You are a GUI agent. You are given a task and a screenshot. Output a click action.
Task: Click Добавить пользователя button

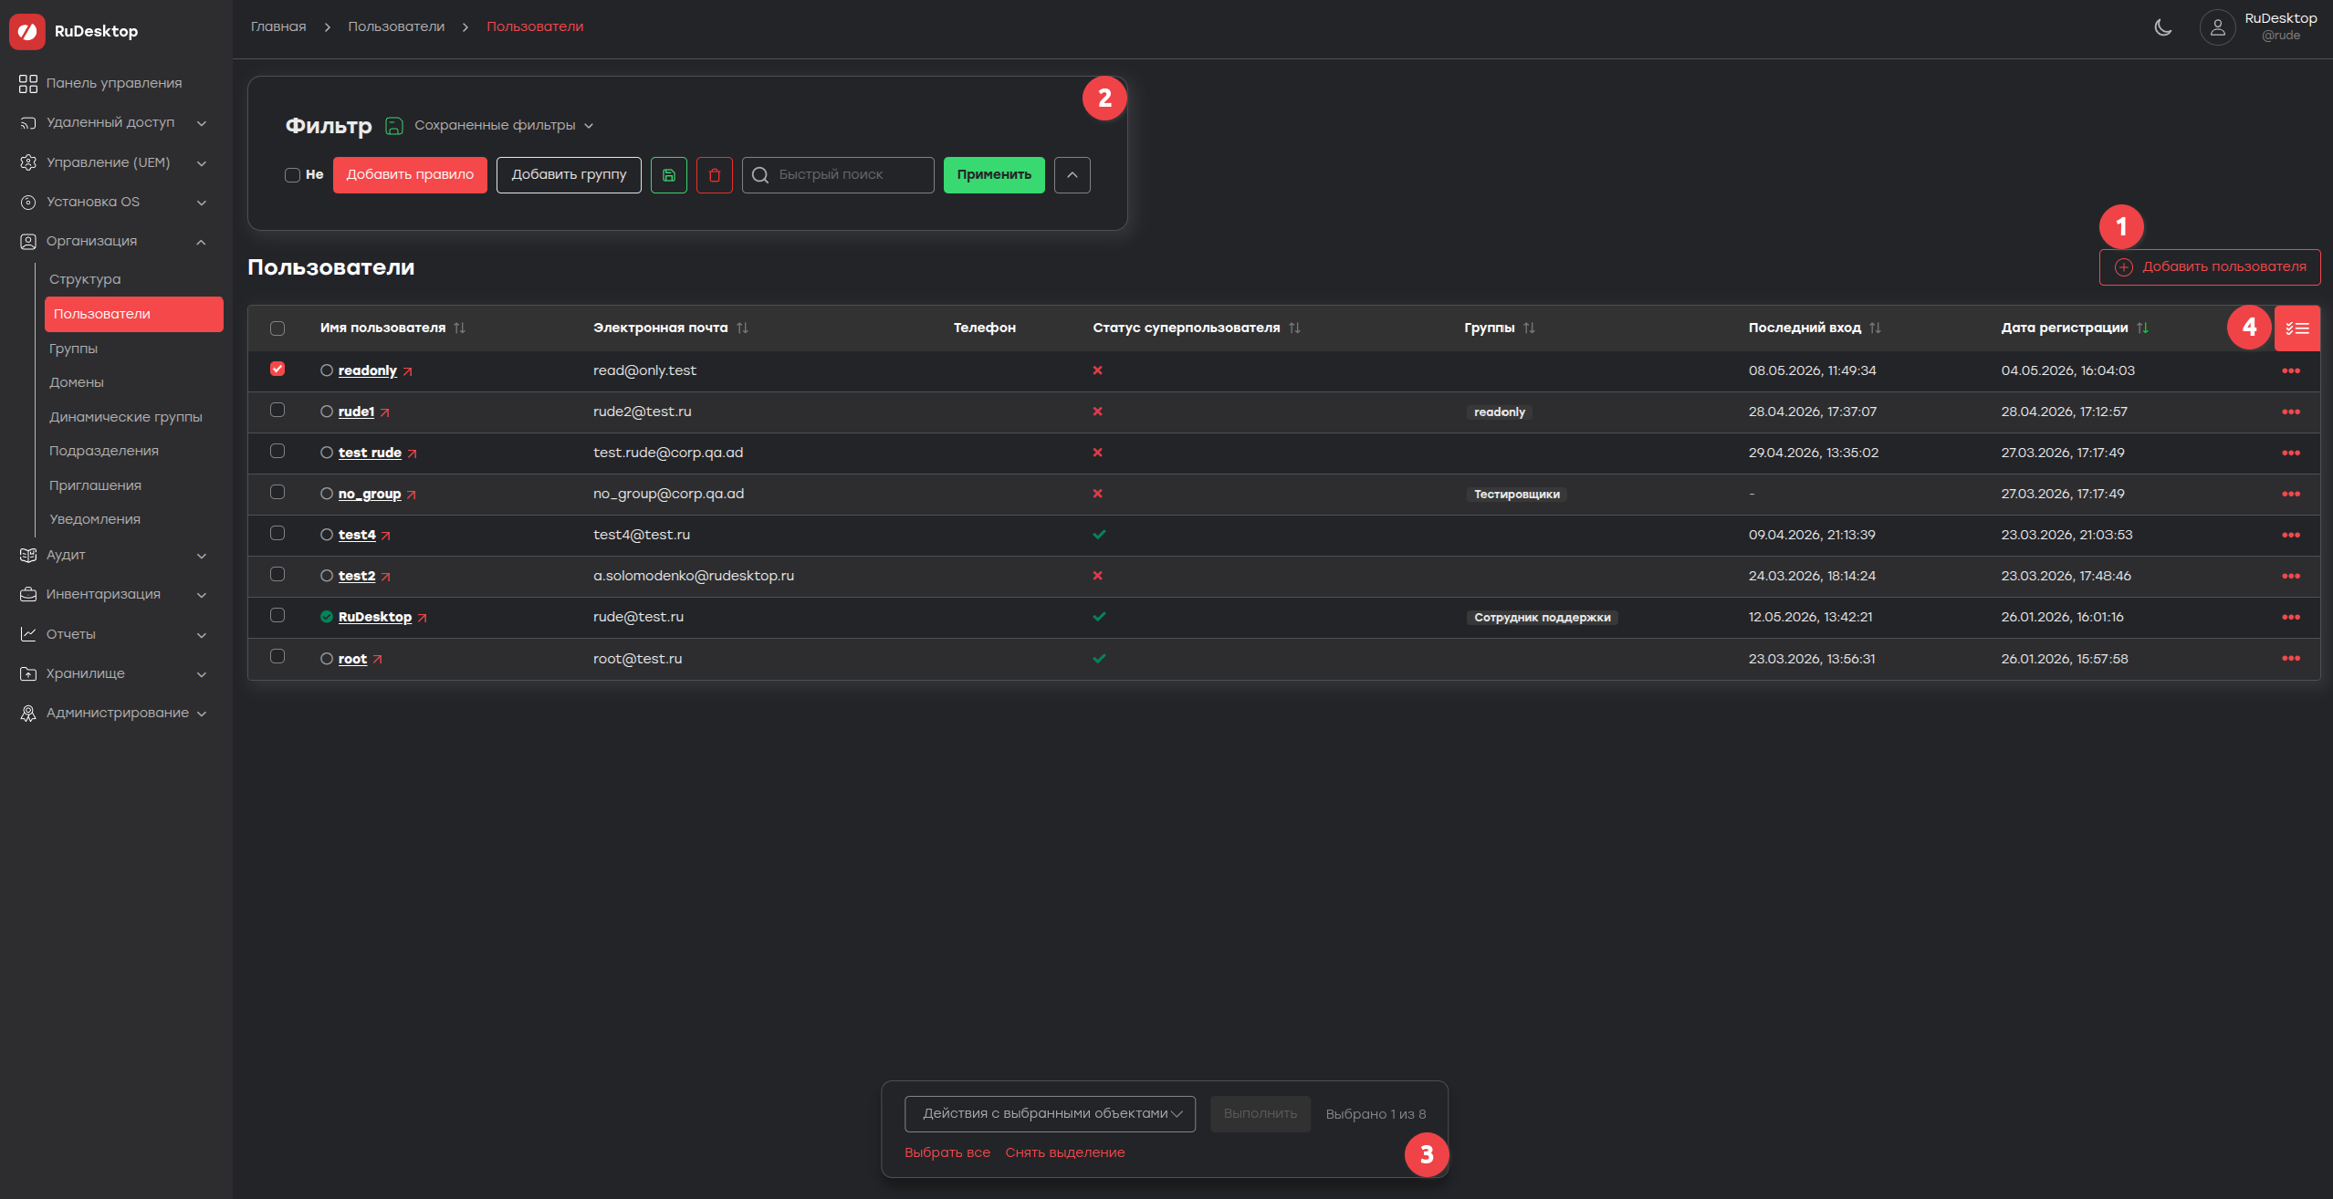(x=2210, y=267)
